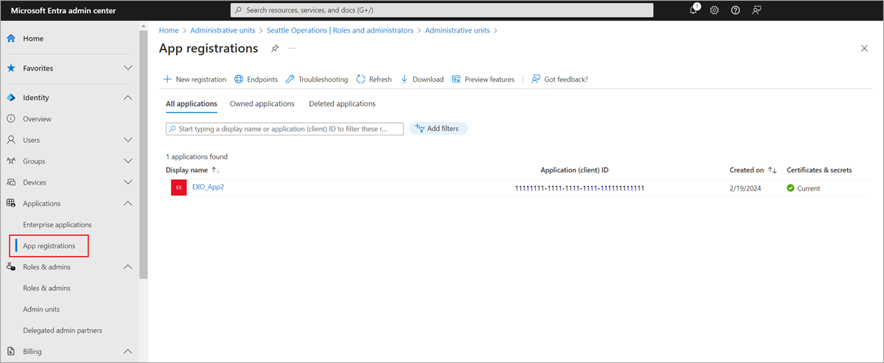Collapse the Applications section chevron
The width and height of the screenshot is (884, 363).
(x=127, y=203)
